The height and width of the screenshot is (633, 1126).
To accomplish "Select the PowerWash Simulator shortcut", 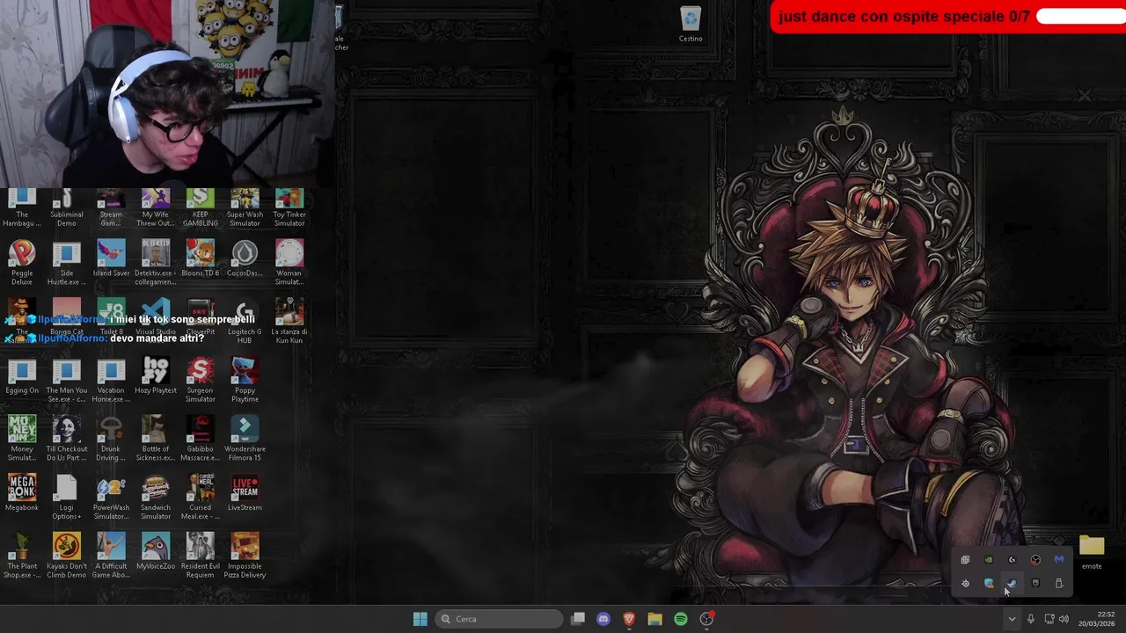I will (x=111, y=497).
